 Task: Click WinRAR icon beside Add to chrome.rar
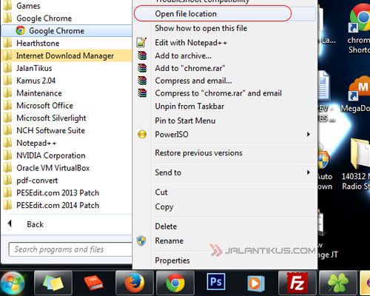[142, 68]
